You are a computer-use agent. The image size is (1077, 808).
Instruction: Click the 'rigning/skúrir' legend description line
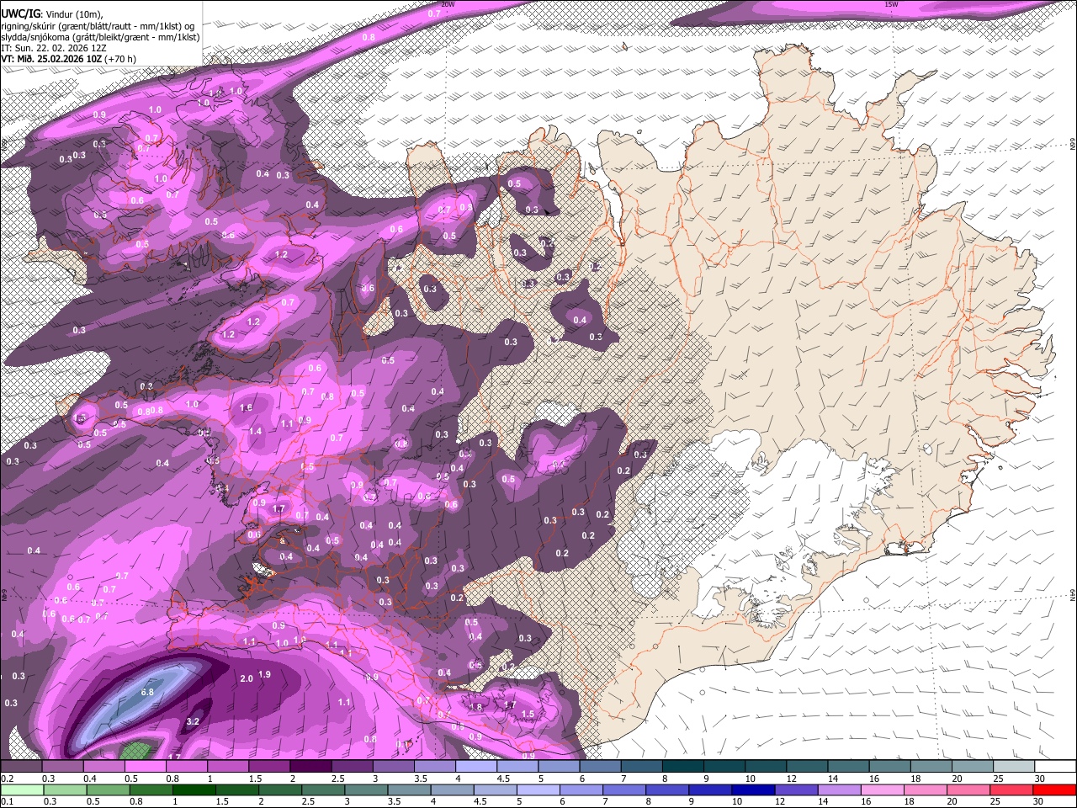[x=98, y=26]
